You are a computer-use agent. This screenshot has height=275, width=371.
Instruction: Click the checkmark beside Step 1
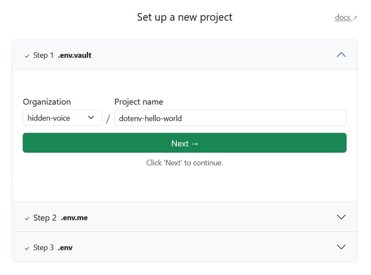(x=27, y=56)
